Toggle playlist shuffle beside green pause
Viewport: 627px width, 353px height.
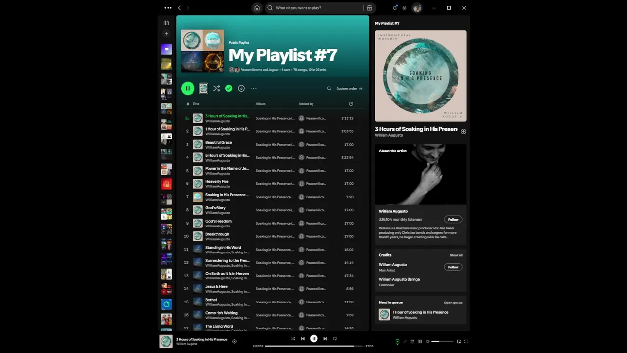coord(217,88)
